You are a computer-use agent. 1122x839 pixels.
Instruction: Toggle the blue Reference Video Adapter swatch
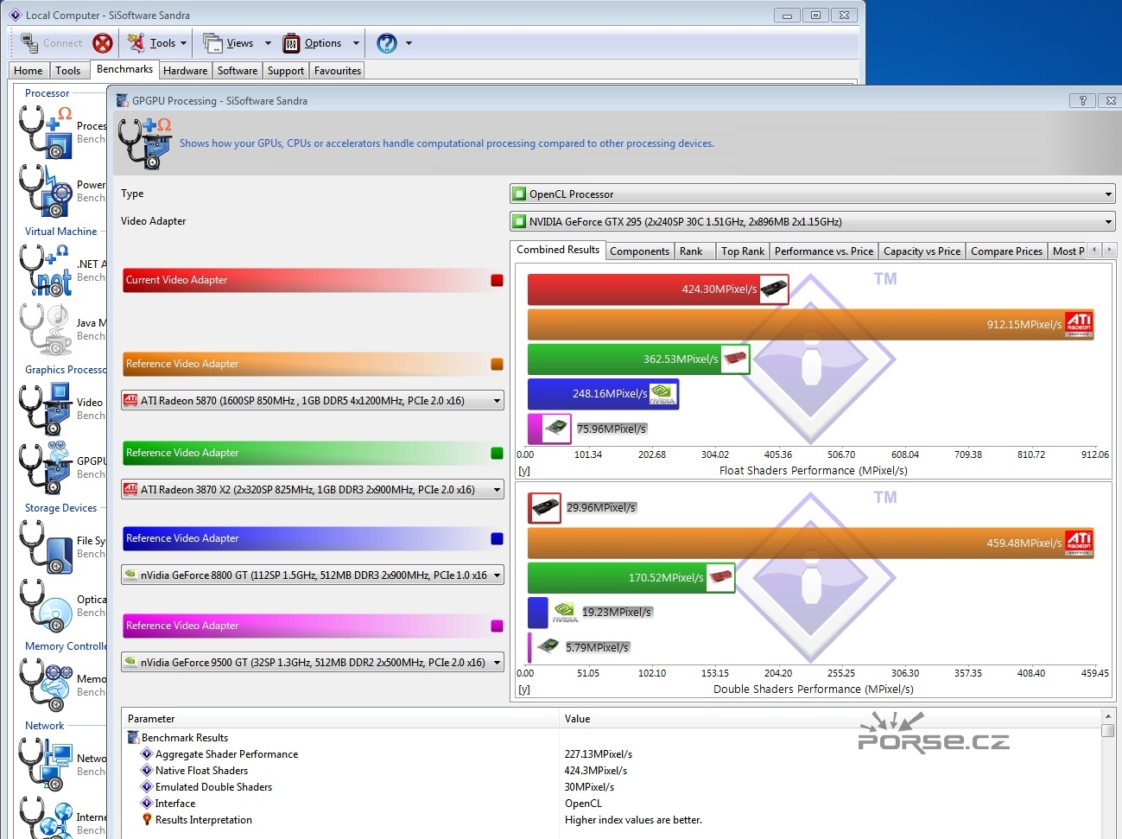click(x=497, y=538)
